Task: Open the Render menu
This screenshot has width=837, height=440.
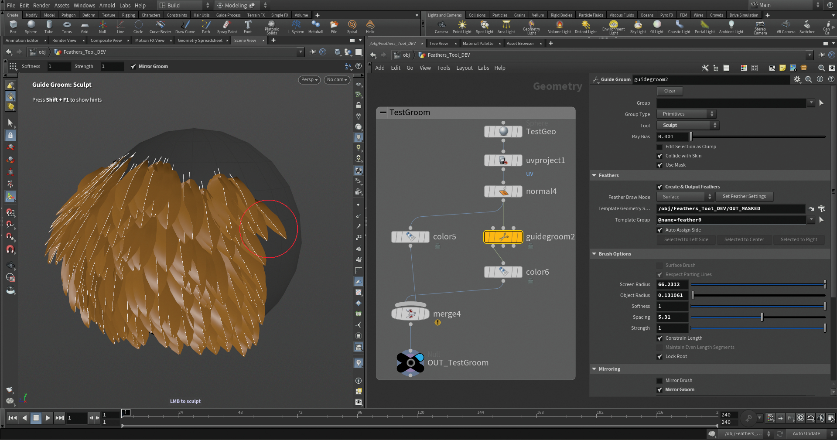Action: coord(41,5)
